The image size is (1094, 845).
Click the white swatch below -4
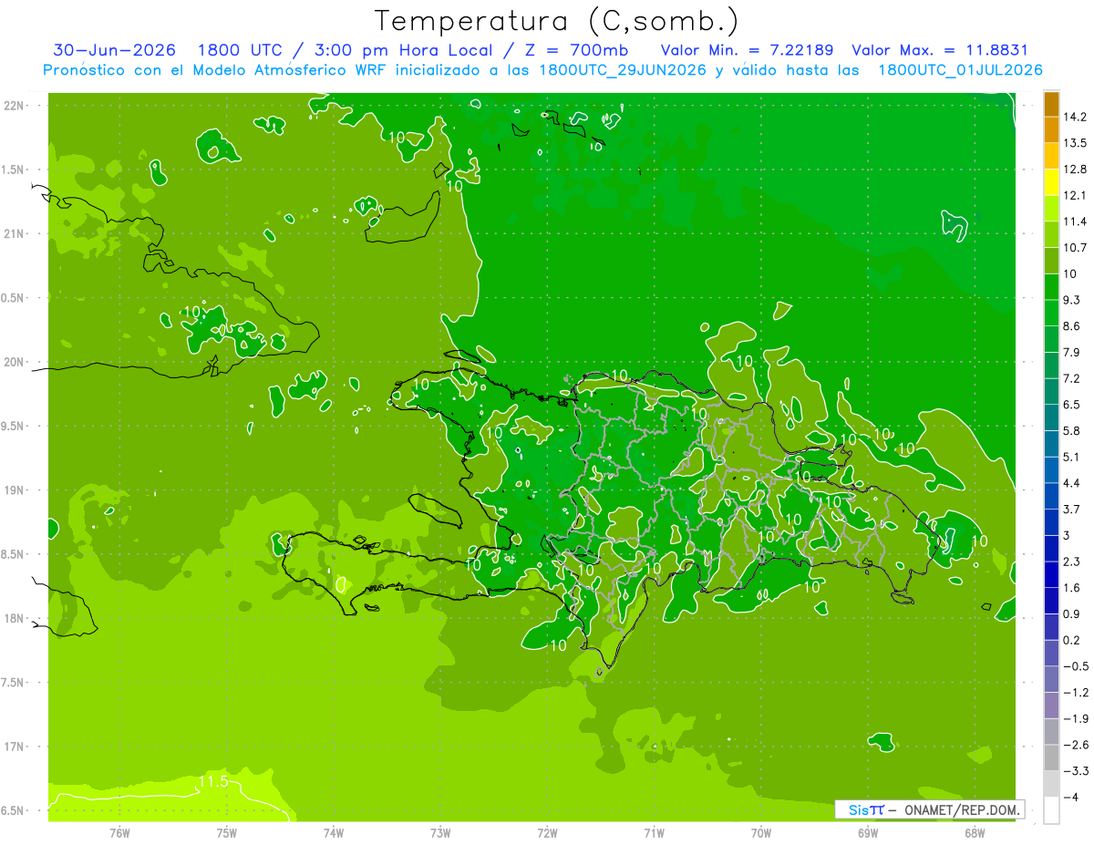point(1051,810)
